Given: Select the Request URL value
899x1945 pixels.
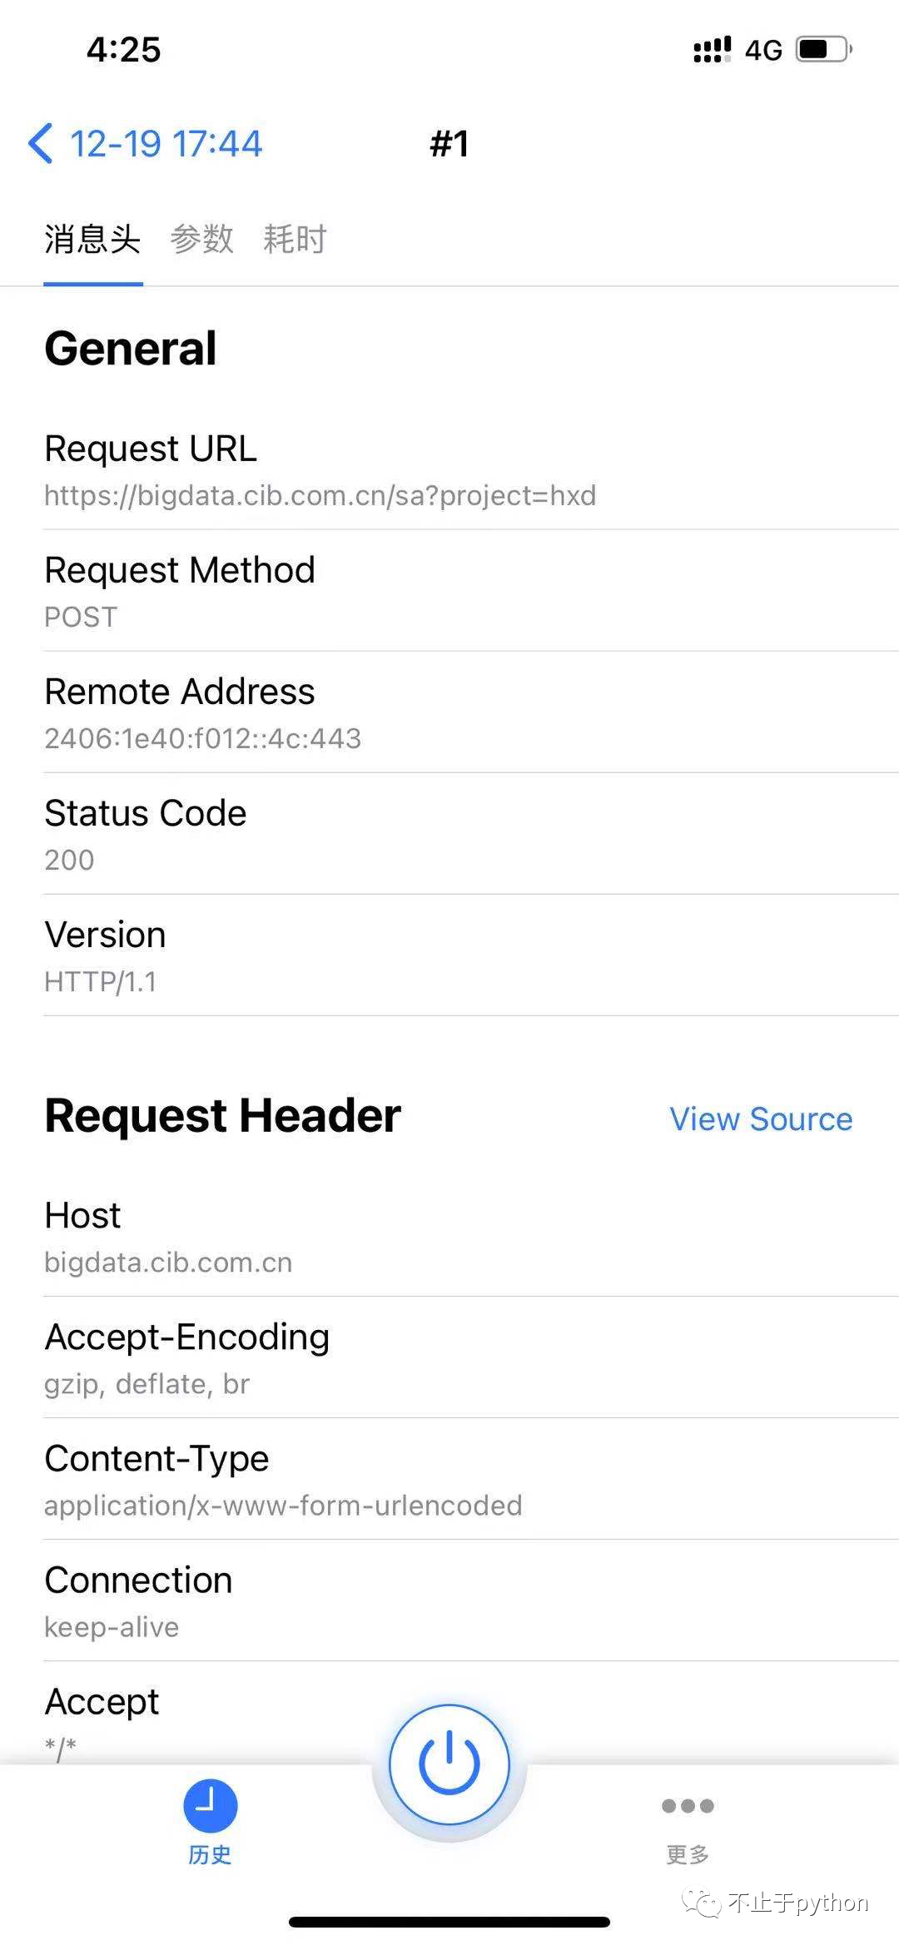Looking at the screenshot, I should coord(320,496).
